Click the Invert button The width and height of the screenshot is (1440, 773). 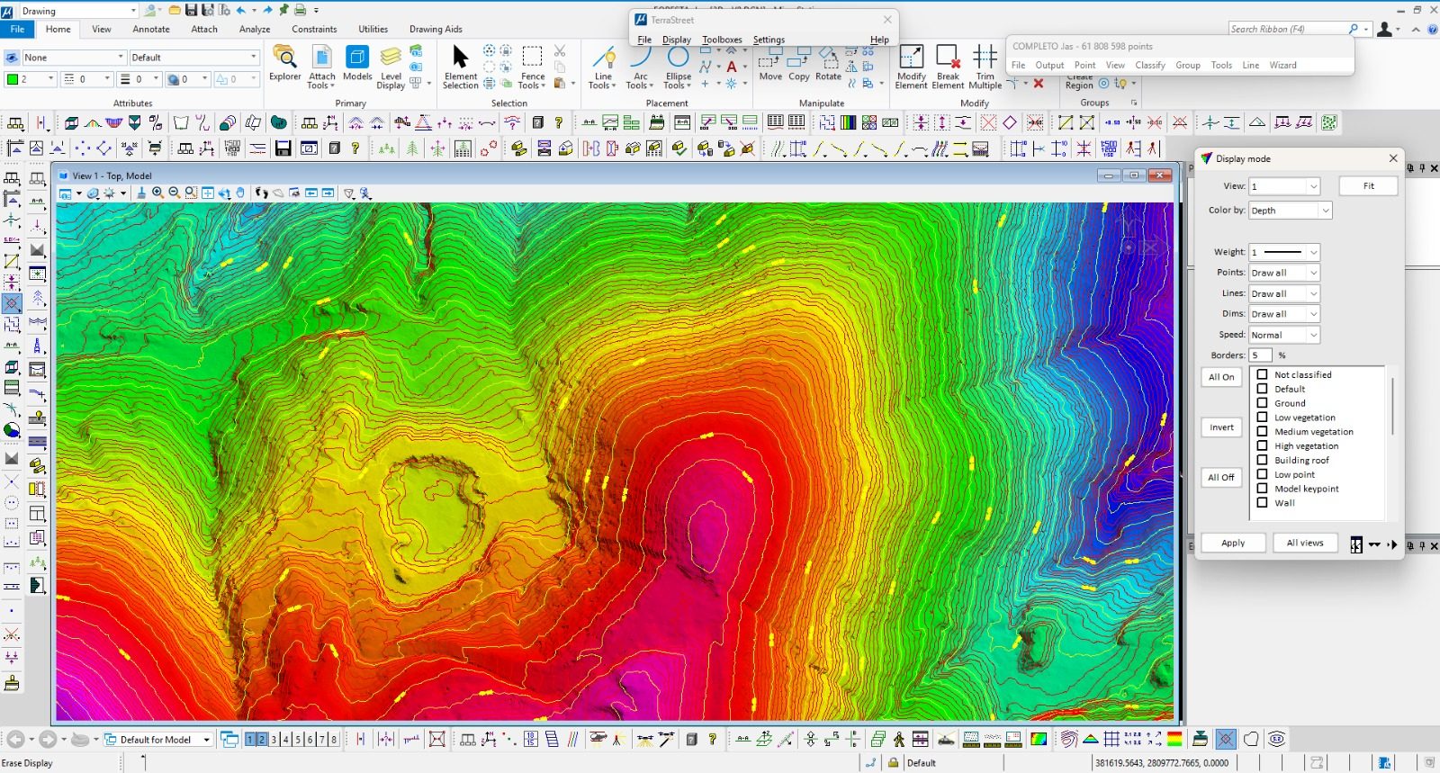tap(1221, 427)
